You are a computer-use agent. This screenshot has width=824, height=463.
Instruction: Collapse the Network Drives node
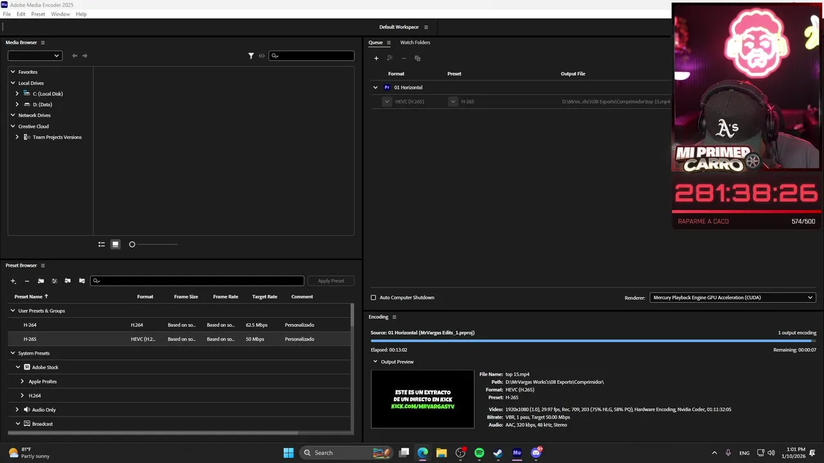pyautogui.click(x=12, y=115)
